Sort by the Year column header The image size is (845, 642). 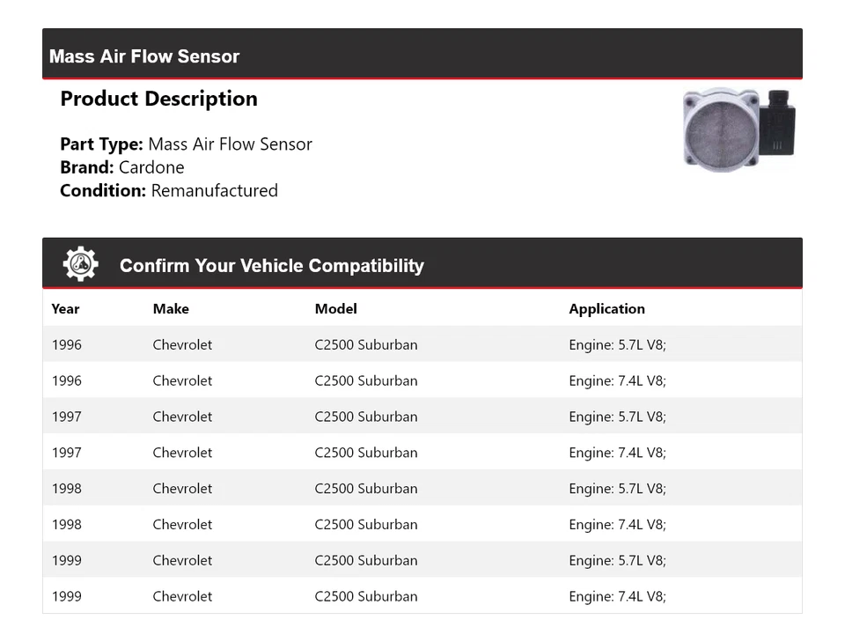point(65,309)
